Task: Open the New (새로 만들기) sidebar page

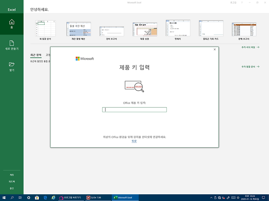Action: coord(12,45)
